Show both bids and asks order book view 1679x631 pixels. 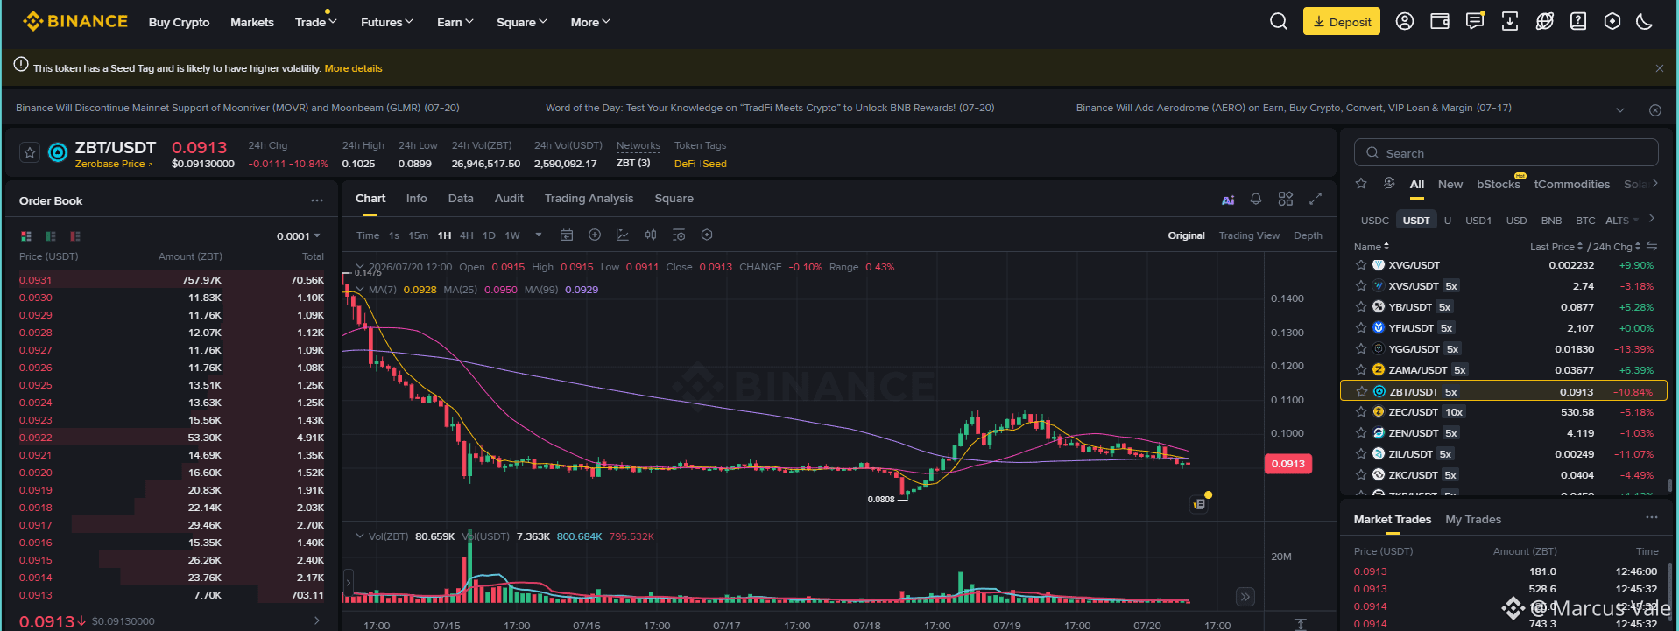click(26, 236)
